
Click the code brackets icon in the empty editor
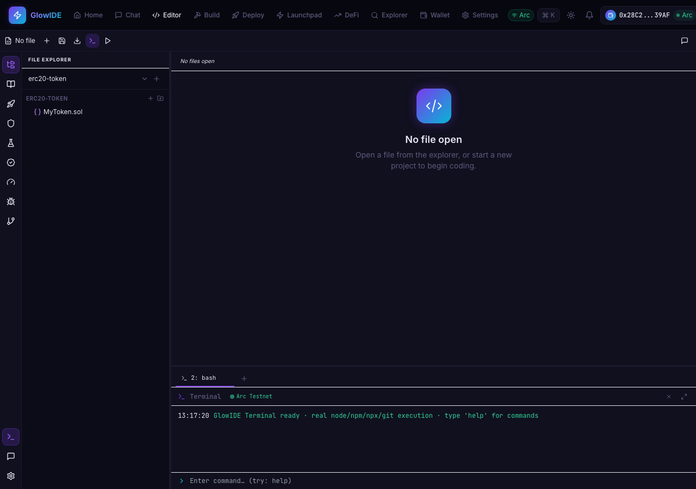[x=434, y=106]
